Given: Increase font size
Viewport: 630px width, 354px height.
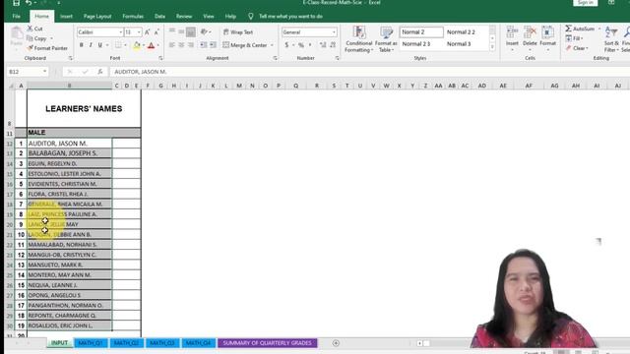Looking at the screenshot, I should click(x=147, y=32).
